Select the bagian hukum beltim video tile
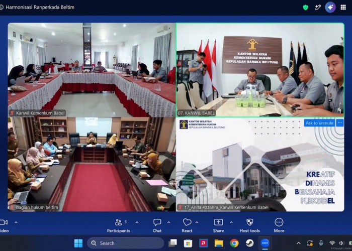This screenshot has width=352, height=251. click(x=92, y=164)
